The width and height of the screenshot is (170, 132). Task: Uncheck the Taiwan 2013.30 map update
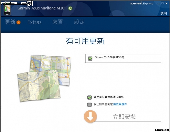click(x=90, y=58)
